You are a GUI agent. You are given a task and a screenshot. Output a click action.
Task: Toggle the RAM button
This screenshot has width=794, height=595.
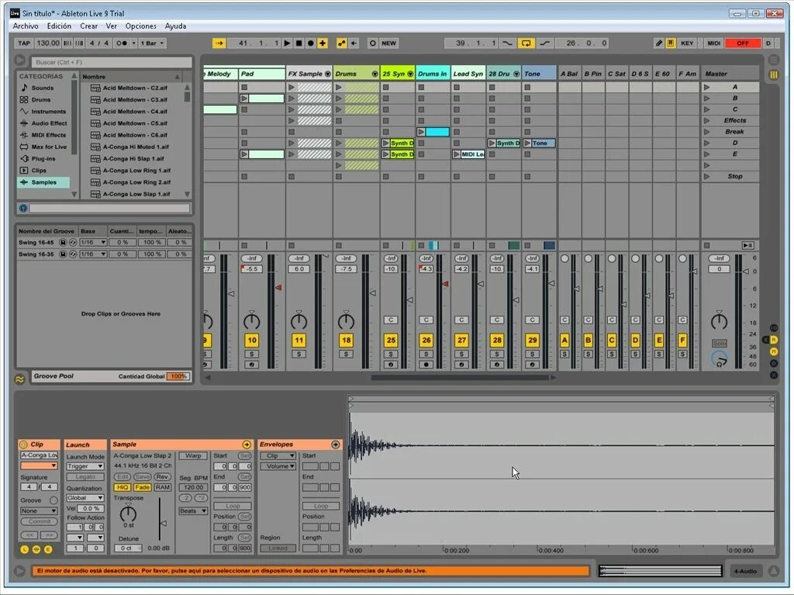pyautogui.click(x=163, y=487)
